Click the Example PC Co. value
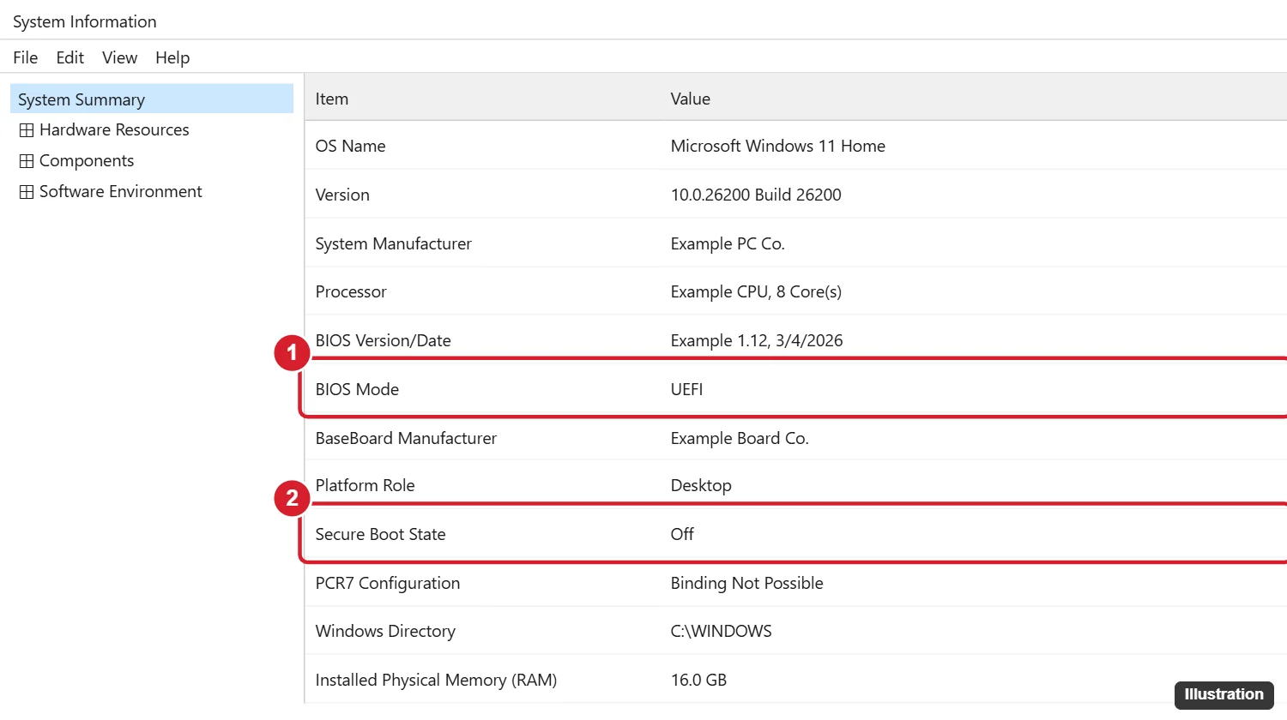Image resolution: width=1287 pixels, height=720 pixels. [728, 243]
